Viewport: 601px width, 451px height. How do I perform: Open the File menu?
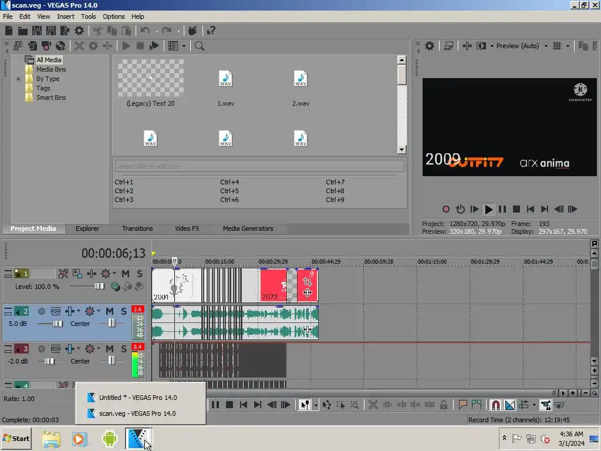click(x=8, y=16)
